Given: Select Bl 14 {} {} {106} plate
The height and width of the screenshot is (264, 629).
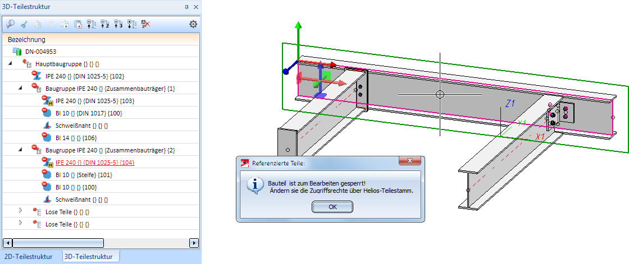Looking at the screenshot, I should click(x=78, y=137).
